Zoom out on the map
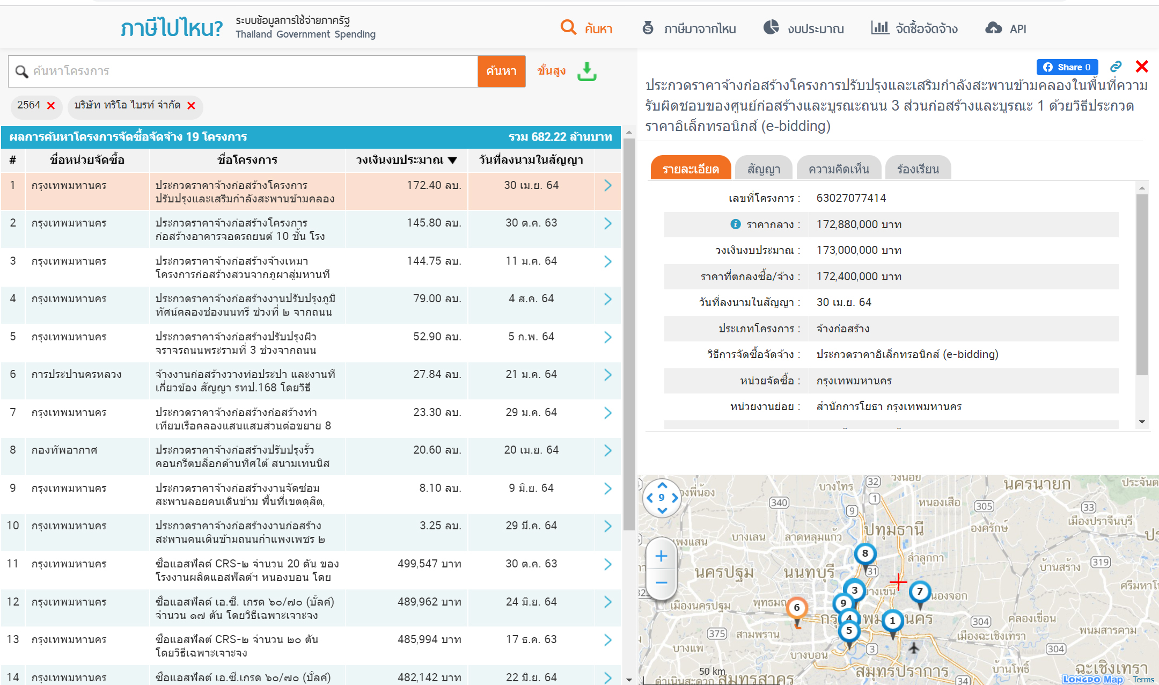The image size is (1159, 685). click(661, 583)
